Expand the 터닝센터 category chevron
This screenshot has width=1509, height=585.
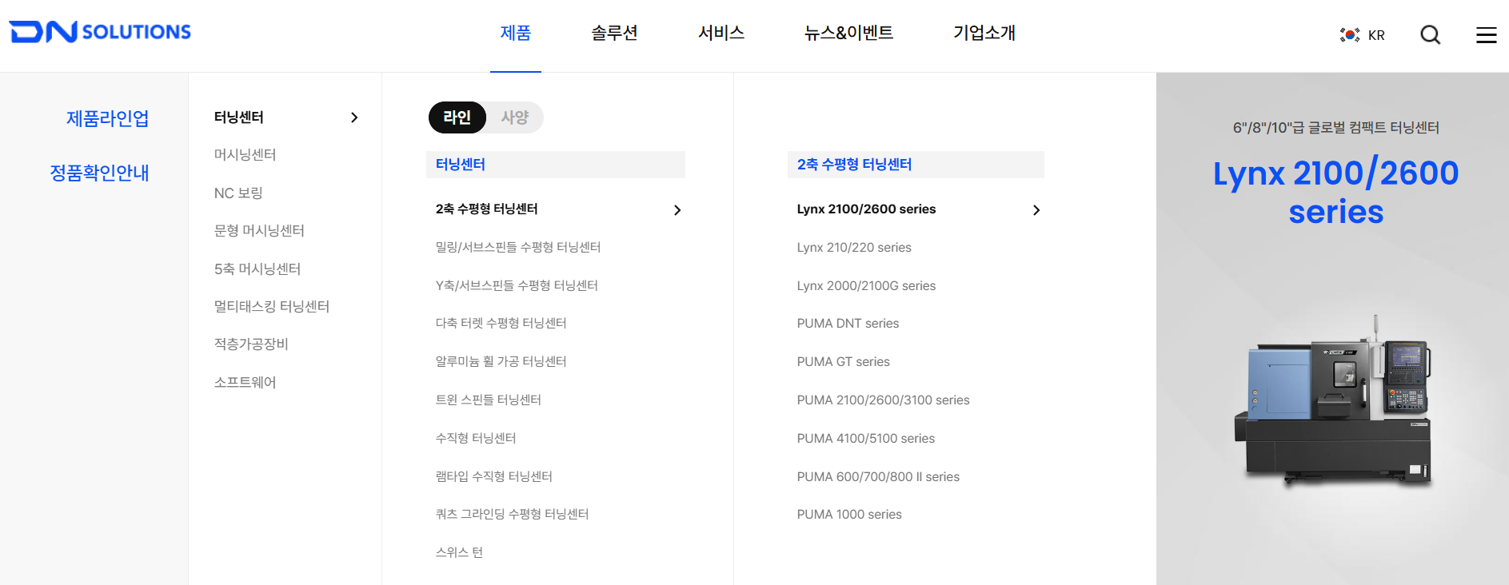click(x=354, y=117)
